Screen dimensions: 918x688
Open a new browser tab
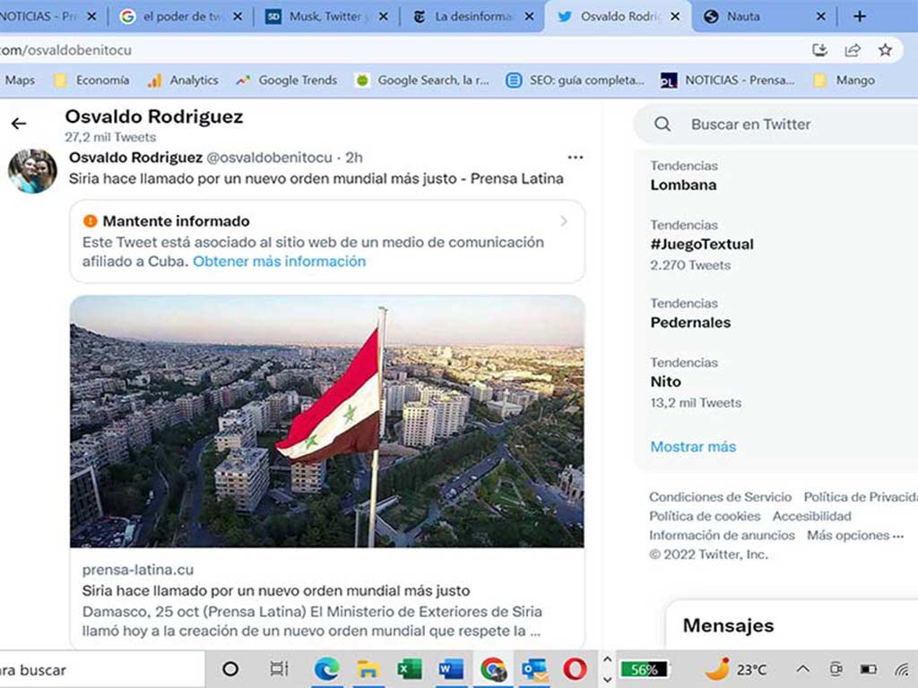coord(859,16)
